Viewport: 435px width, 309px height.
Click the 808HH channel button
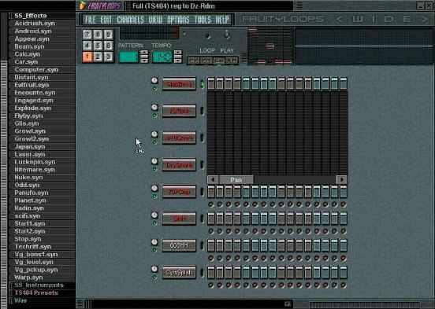[x=179, y=245]
